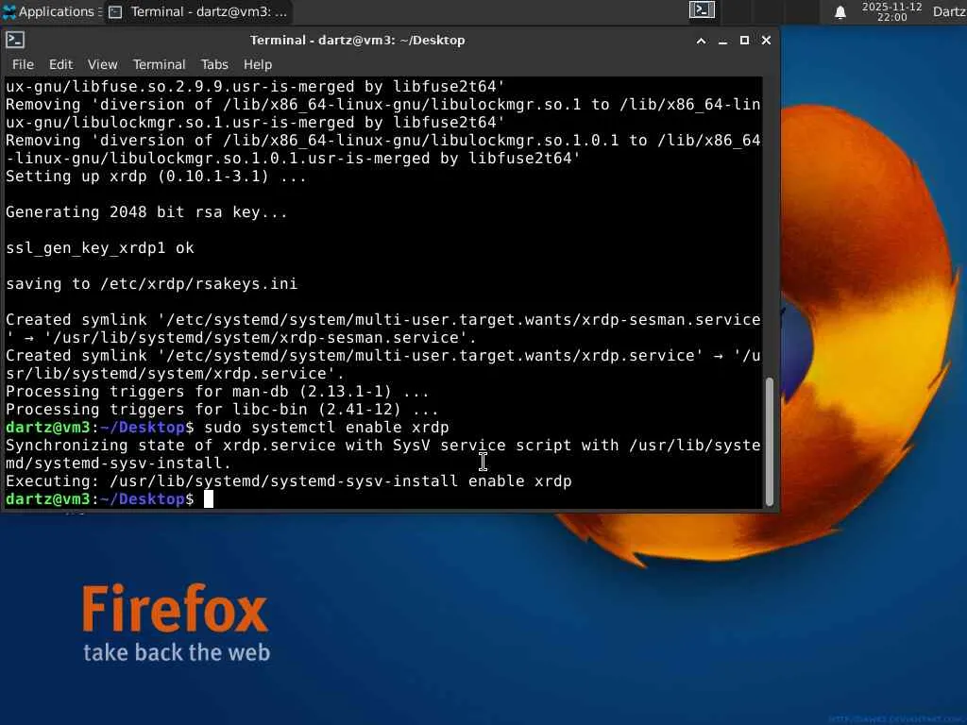
Task: Open the Tabs menu
Action: [x=214, y=64]
